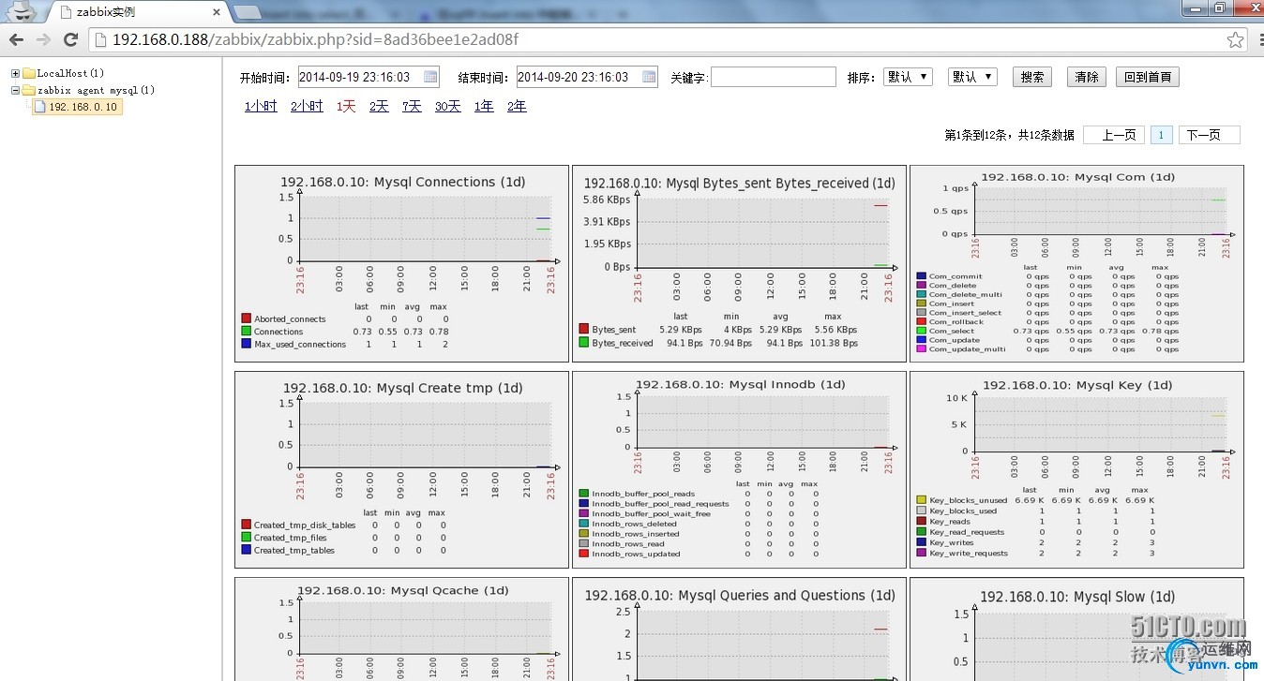Select 2小时 time range link
Screen dimensions: 1264x681
click(307, 107)
